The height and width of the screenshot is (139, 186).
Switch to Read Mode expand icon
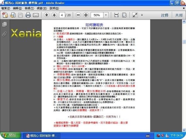(x=135, y=15)
